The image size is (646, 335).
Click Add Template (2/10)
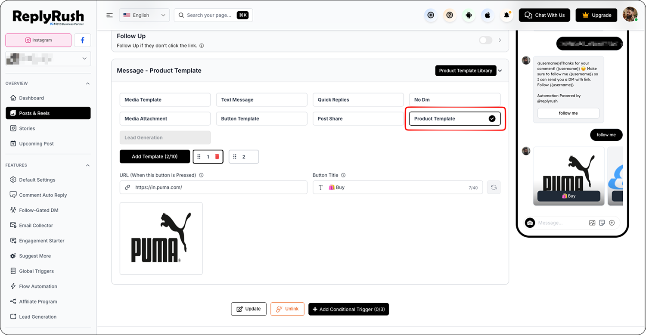tap(155, 157)
